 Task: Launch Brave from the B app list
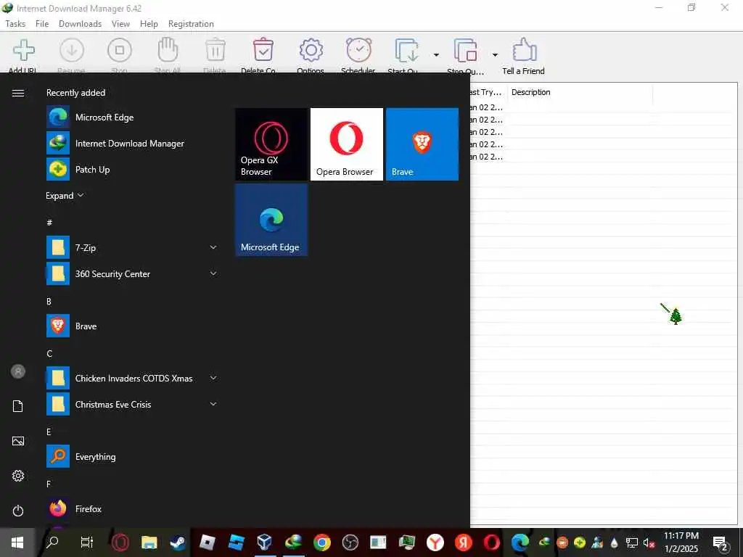tap(132, 326)
